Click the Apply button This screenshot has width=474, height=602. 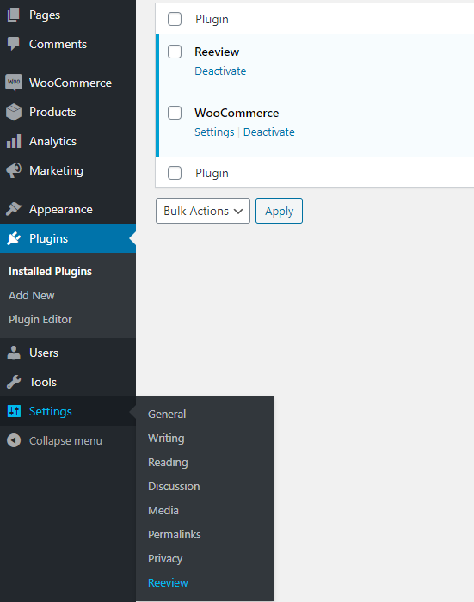pos(280,211)
